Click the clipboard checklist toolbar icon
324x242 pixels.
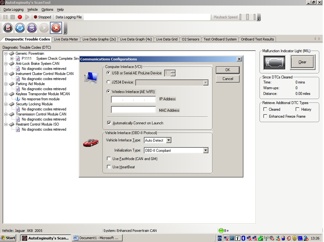tap(8, 28)
